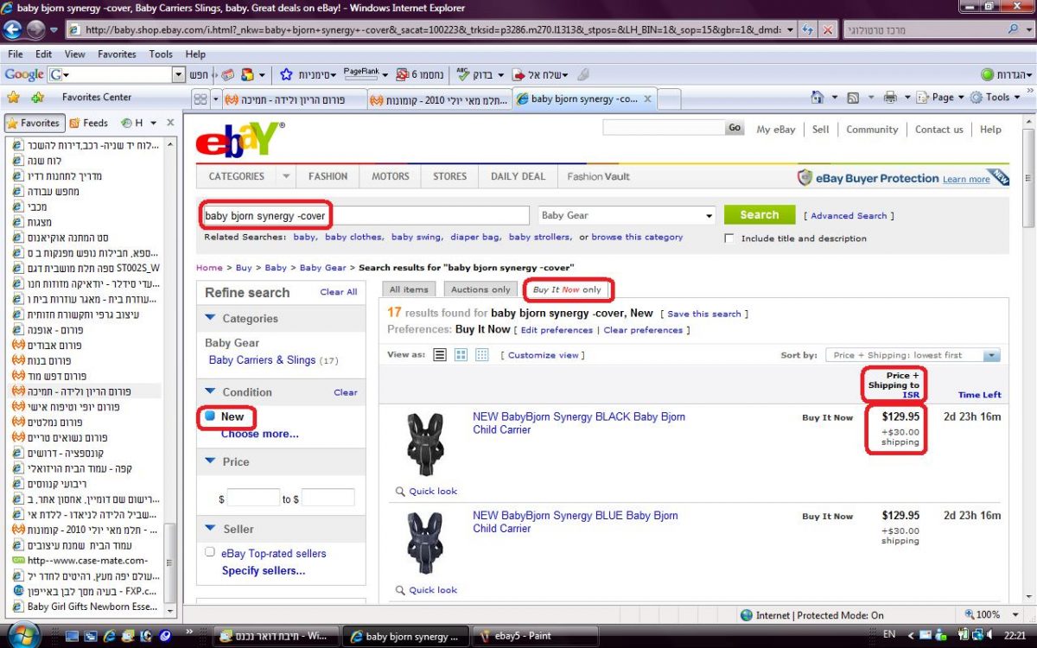Switch to list view in View as
This screenshot has width=1037, height=648.
[440, 355]
